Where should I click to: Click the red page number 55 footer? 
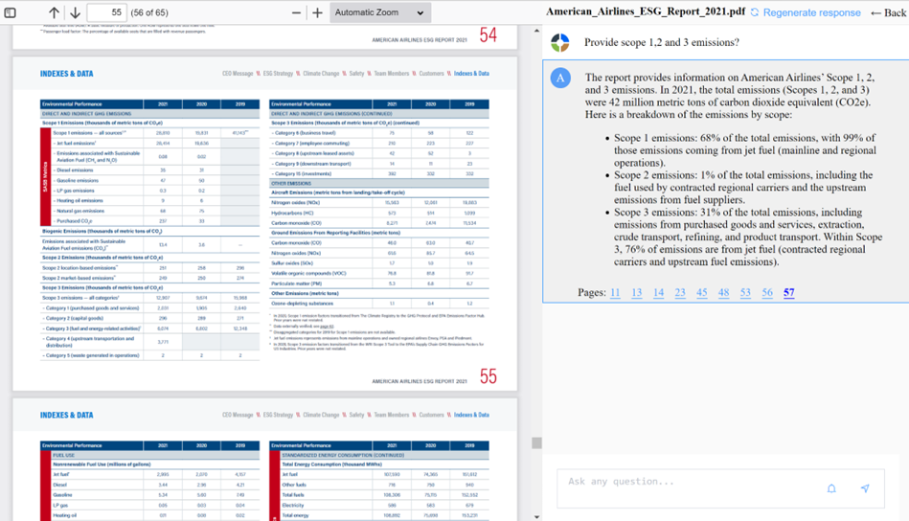coord(489,376)
